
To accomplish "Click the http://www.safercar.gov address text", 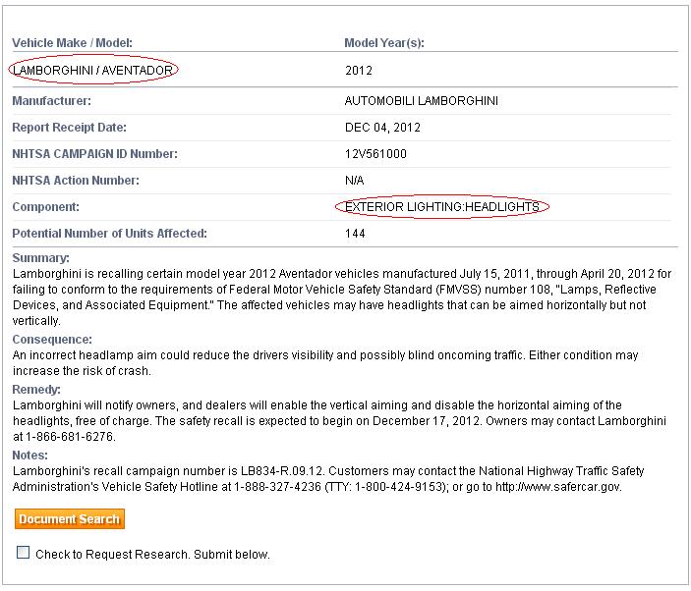I will (x=558, y=487).
